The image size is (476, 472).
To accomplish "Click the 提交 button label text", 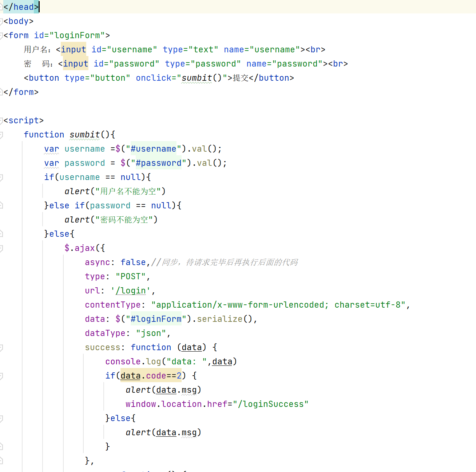I will 241,78.
